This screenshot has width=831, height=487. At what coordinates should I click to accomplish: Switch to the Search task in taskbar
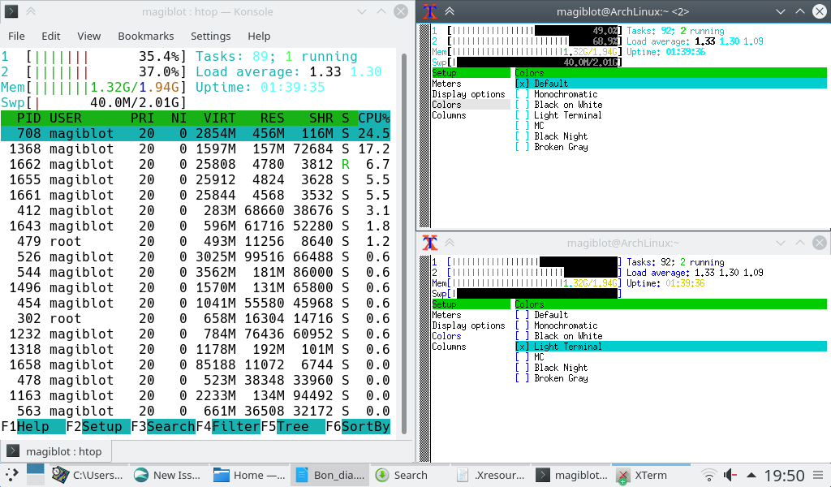click(401, 475)
